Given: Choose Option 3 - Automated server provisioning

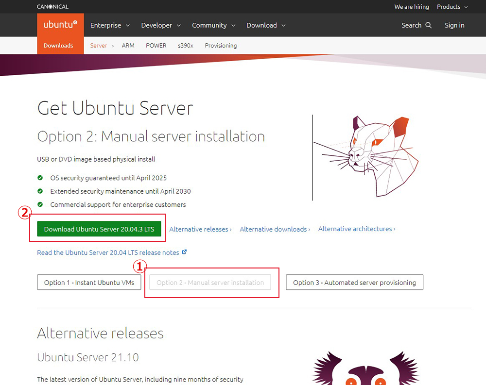Looking at the screenshot, I should (x=355, y=282).
